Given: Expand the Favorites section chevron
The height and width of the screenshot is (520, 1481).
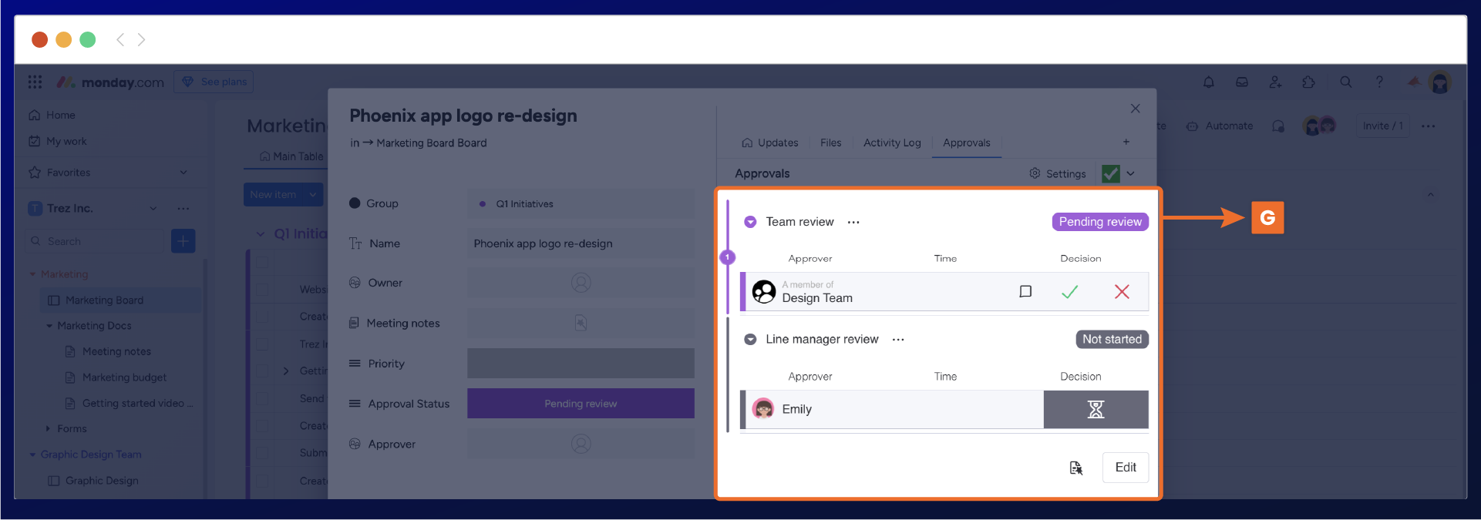Looking at the screenshot, I should 183,173.
